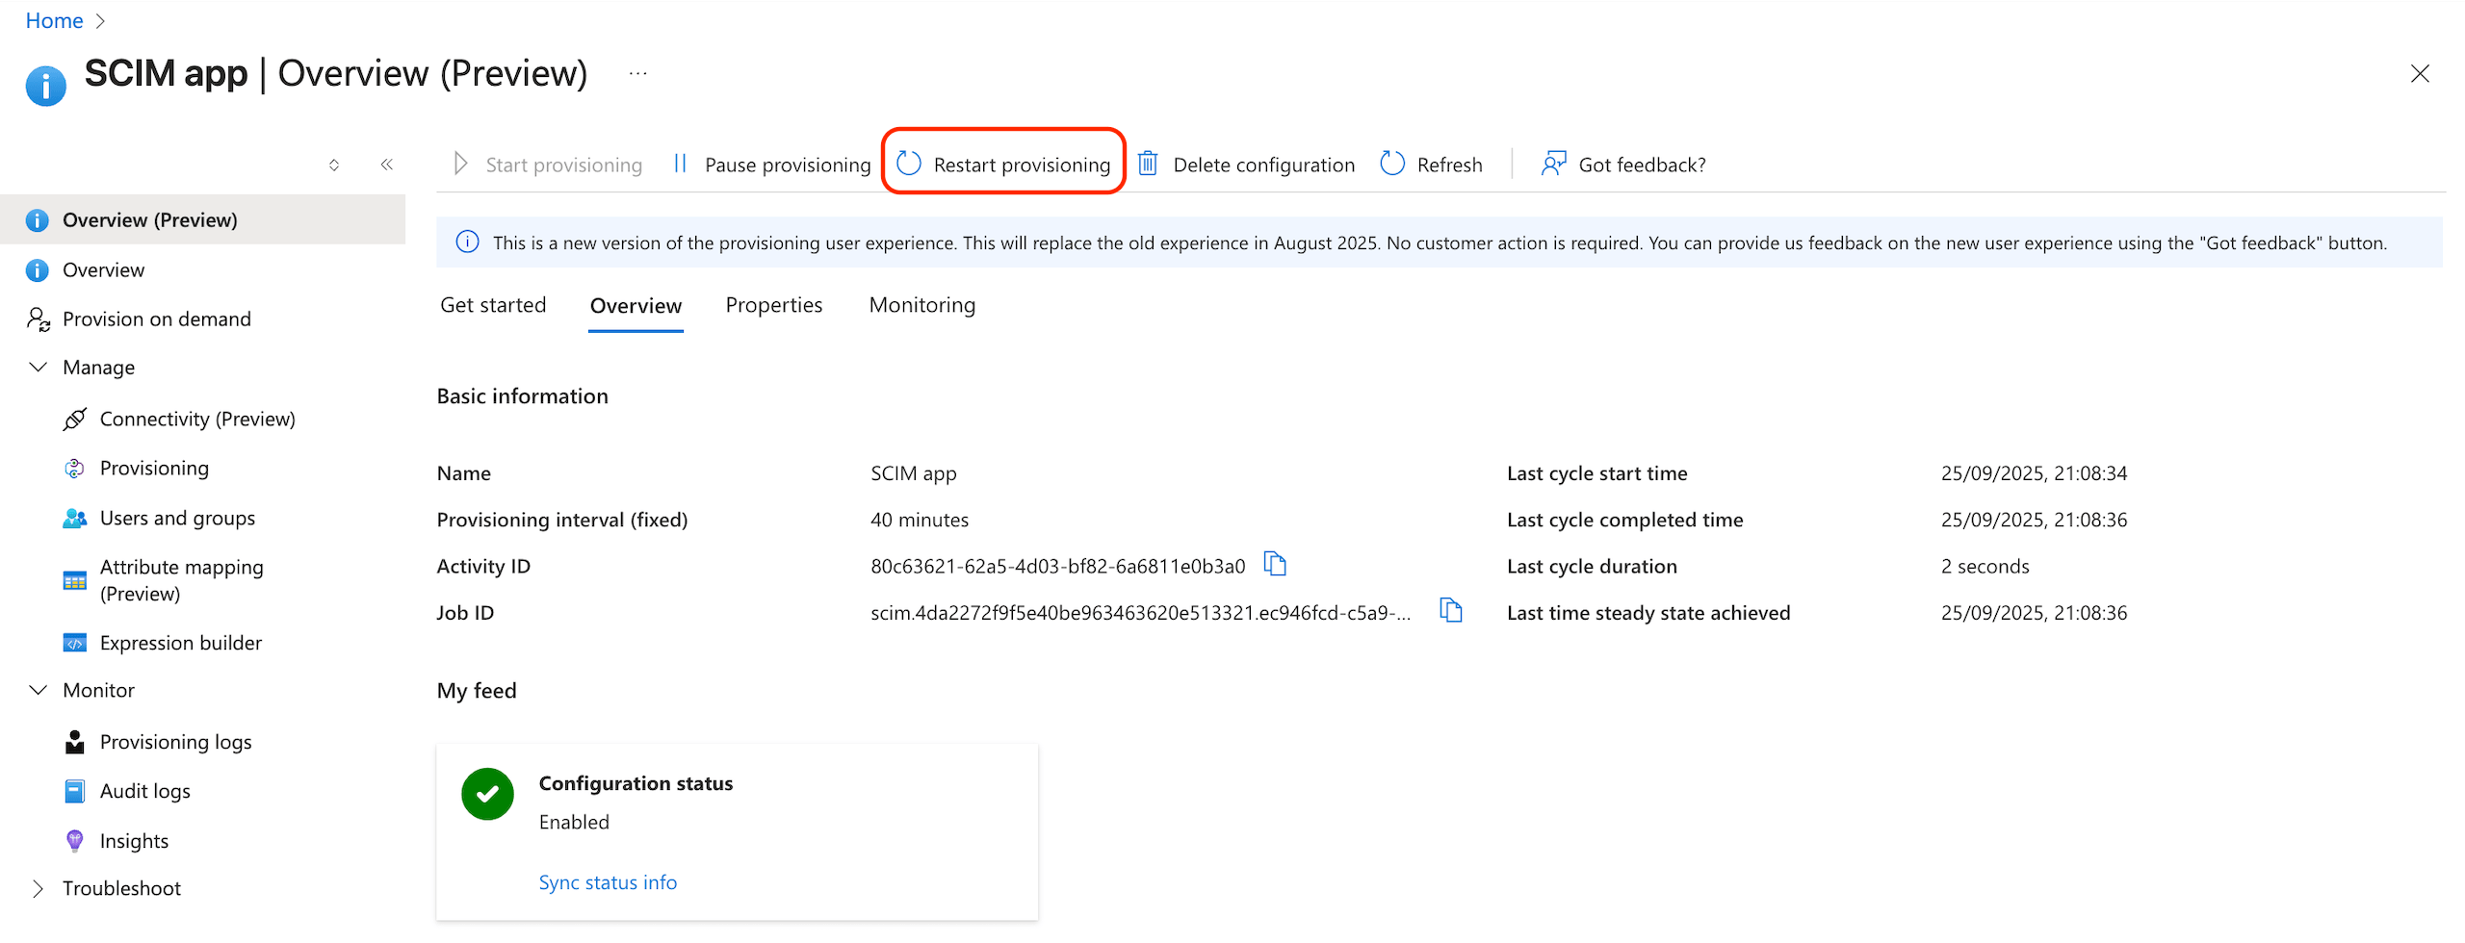Select the Connectivity (Preview) sidebar item
The image size is (2465, 943).
pyautogui.click(x=197, y=419)
